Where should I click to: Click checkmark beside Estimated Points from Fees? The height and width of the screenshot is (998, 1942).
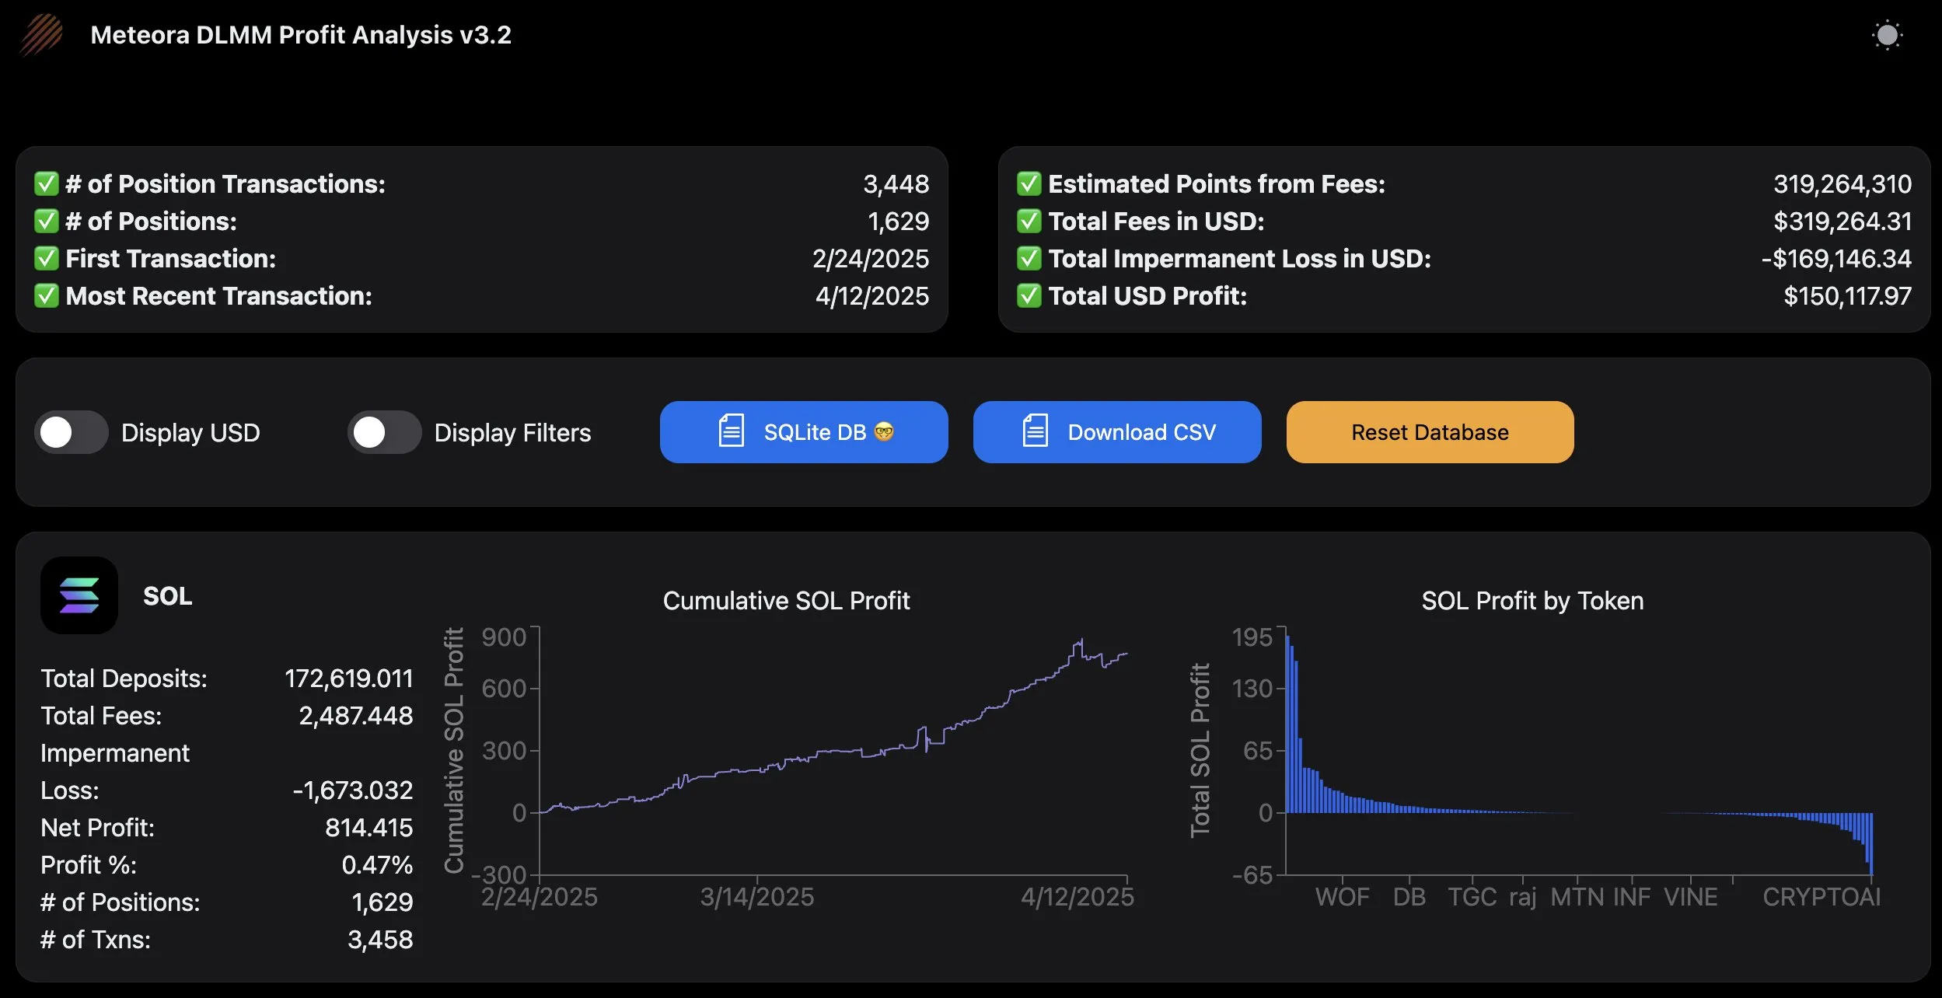point(1029,183)
